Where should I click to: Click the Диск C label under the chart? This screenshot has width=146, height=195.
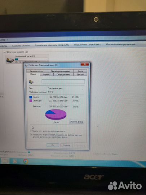tap(57, 122)
